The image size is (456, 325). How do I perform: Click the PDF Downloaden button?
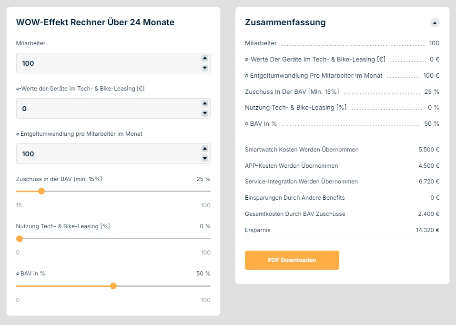[x=292, y=260]
